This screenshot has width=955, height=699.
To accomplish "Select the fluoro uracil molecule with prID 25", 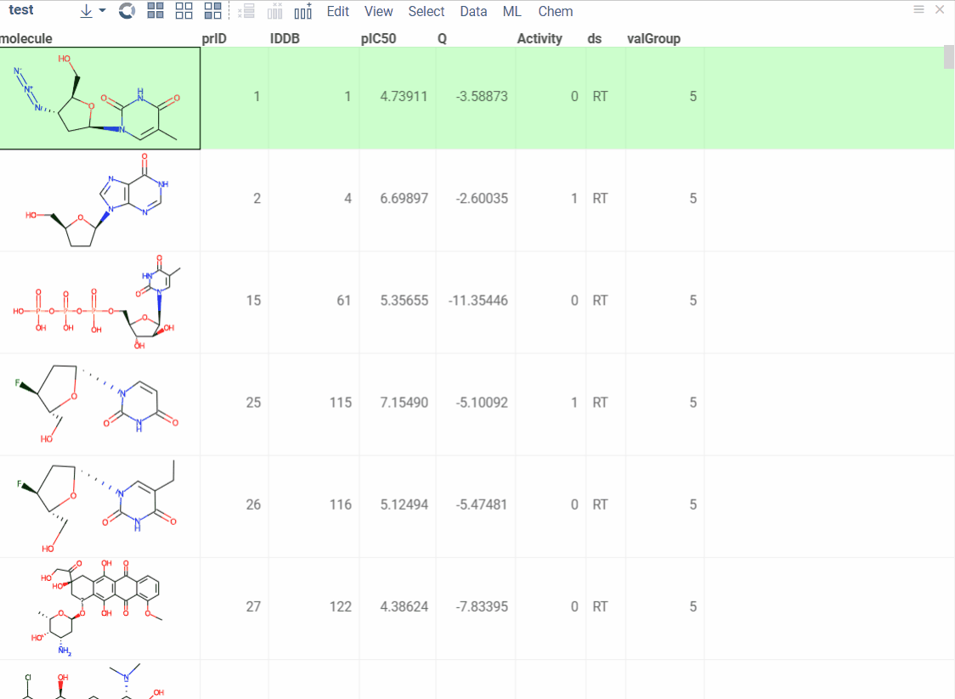I will (100, 404).
